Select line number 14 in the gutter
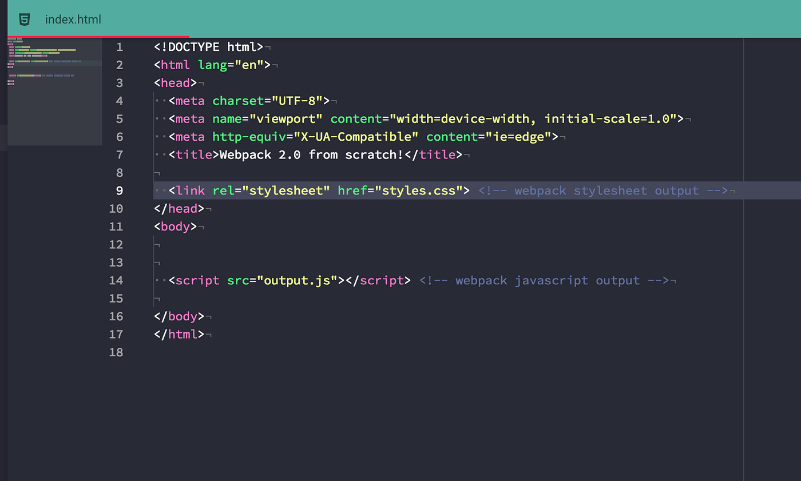 [116, 280]
